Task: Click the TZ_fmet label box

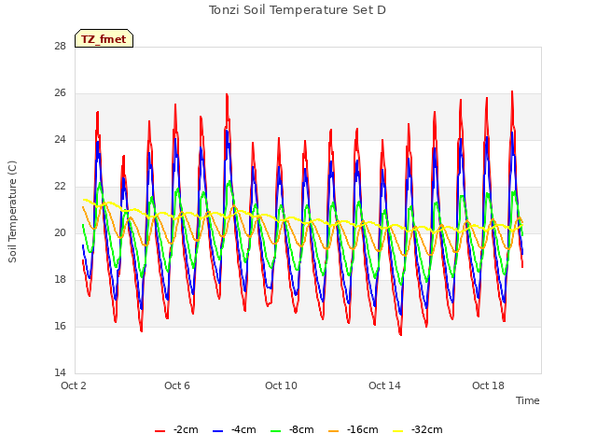Action: (x=104, y=38)
